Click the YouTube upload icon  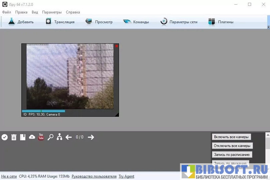41,137
